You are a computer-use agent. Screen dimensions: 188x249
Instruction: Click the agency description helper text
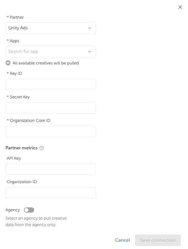[x=36, y=221]
